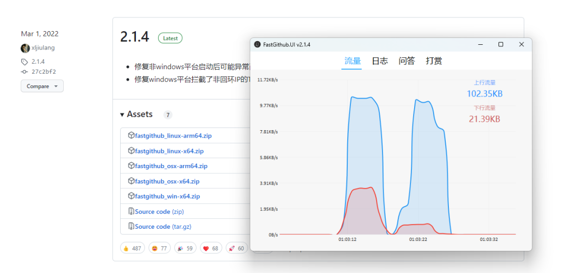Viewport: 569px width, 273px height.
Task: Download fastgithub_osx-arm64.zip
Action: 171,166
